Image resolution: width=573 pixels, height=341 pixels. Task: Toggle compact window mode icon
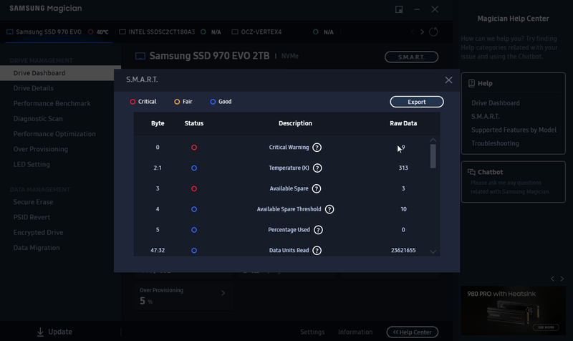click(x=399, y=9)
